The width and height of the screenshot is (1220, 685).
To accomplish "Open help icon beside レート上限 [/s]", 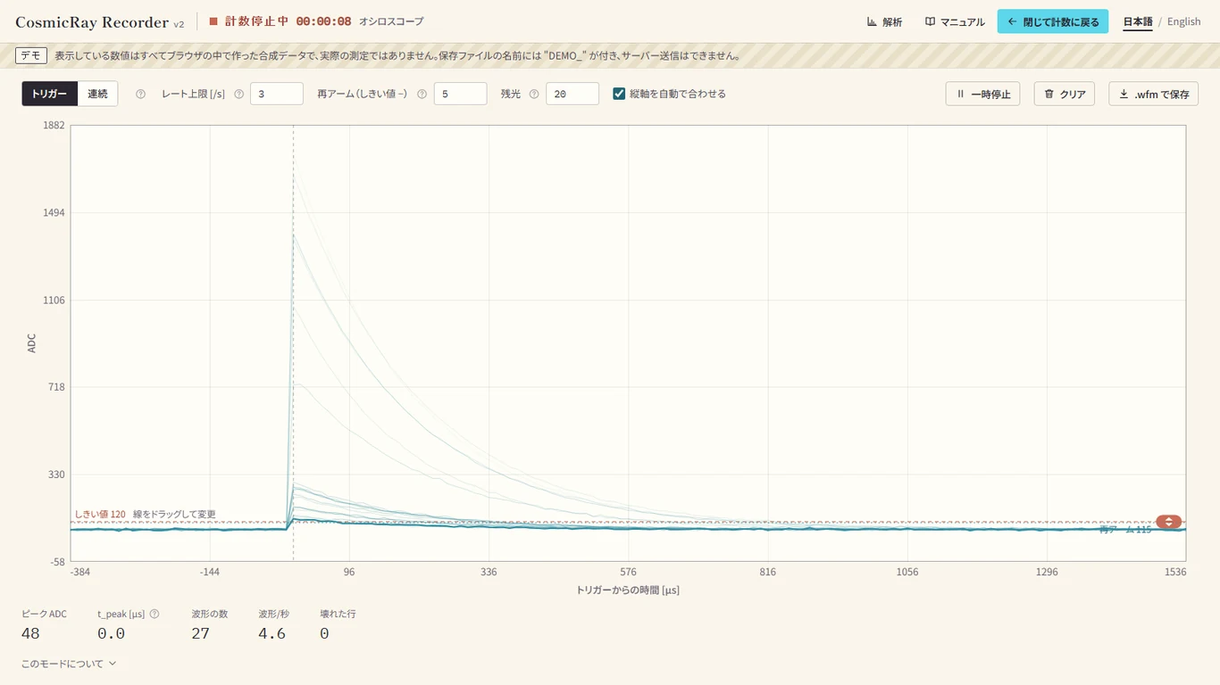I will click(x=238, y=94).
